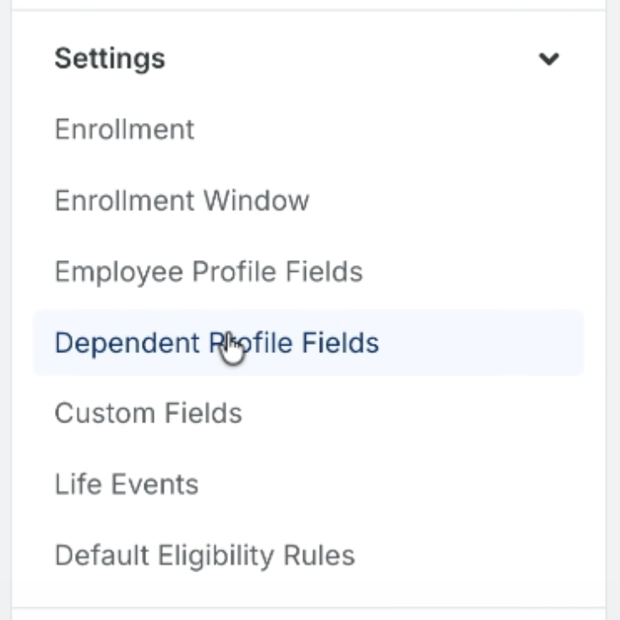The width and height of the screenshot is (620, 620).
Task: Select Default Eligibility Rules
Action: coord(204,556)
